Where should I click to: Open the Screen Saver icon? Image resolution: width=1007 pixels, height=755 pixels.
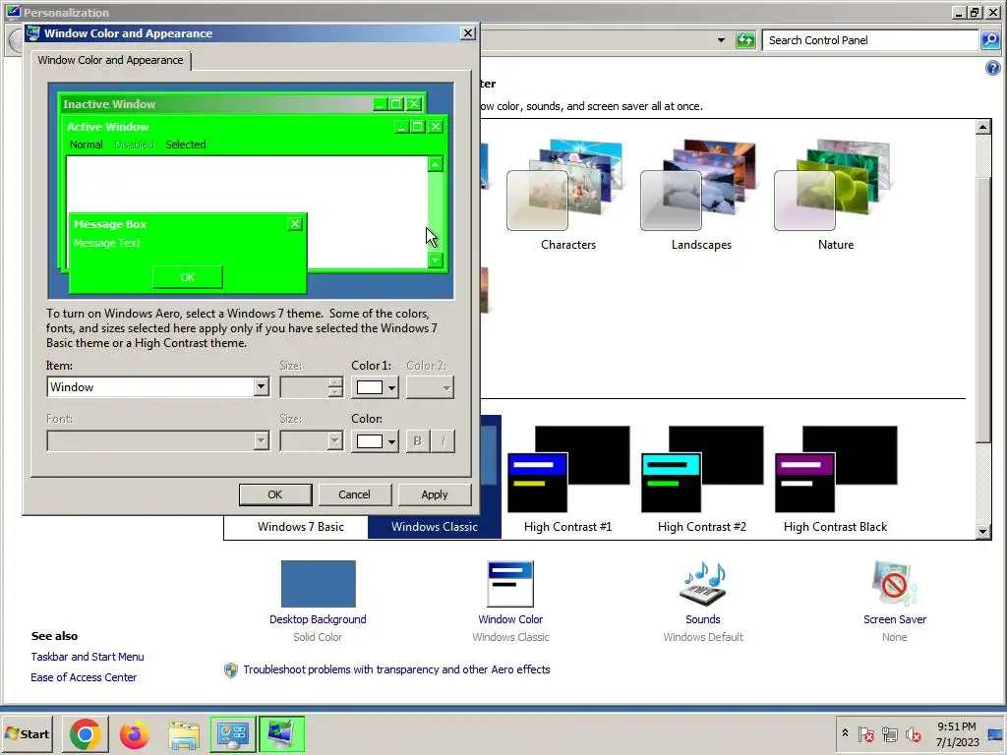[894, 584]
